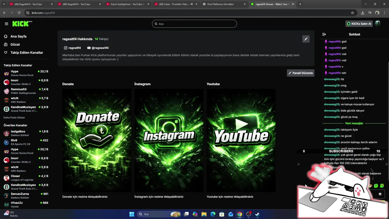389x219 pixels.
Task: Open Riv9 recommended channel
Action: [26, 142]
